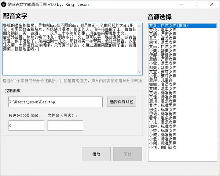Close the text-to-speech tool window
220x176 pixels.
tap(212, 4)
